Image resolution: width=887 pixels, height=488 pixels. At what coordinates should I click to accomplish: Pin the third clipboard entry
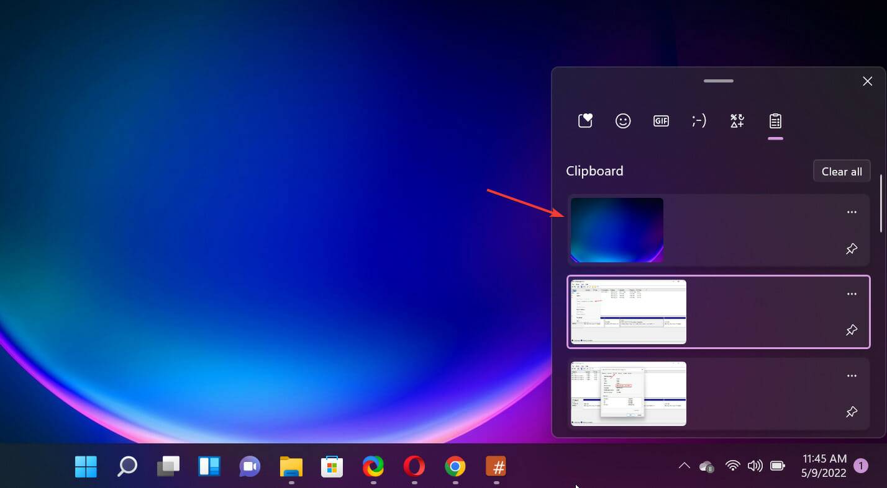pyautogui.click(x=852, y=412)
